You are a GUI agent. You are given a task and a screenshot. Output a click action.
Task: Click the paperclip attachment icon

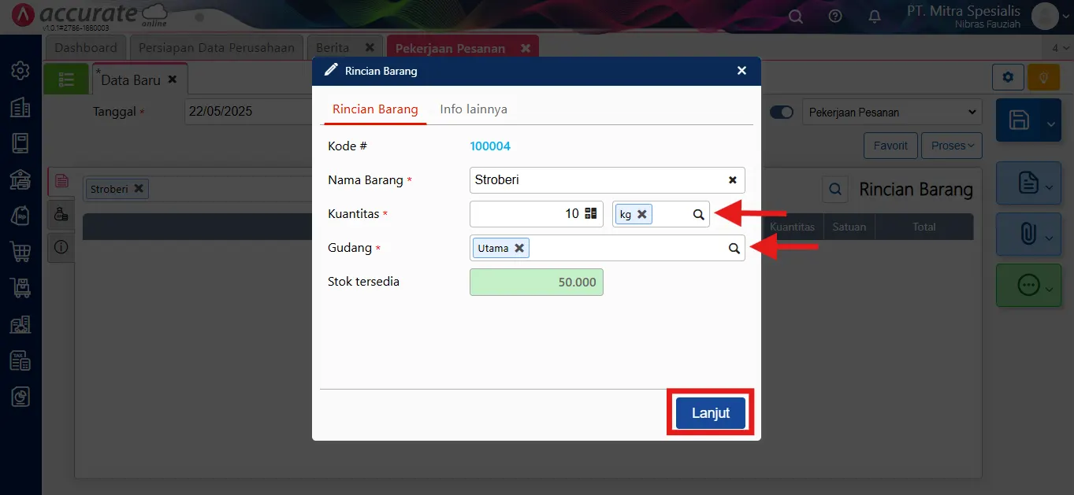click(x=1028, y=234)
